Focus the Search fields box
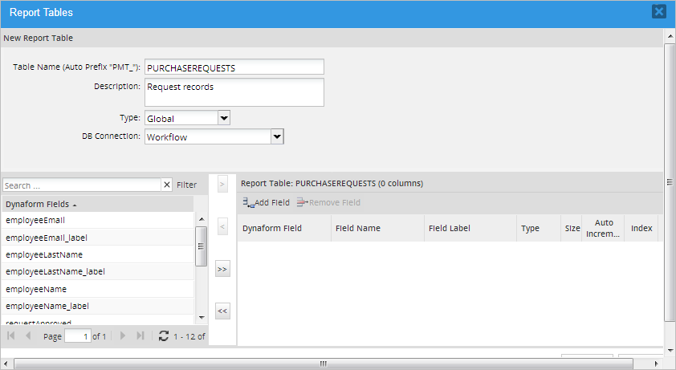The width and height of the screenshot is (676, 370). click(x=82, y=185)
